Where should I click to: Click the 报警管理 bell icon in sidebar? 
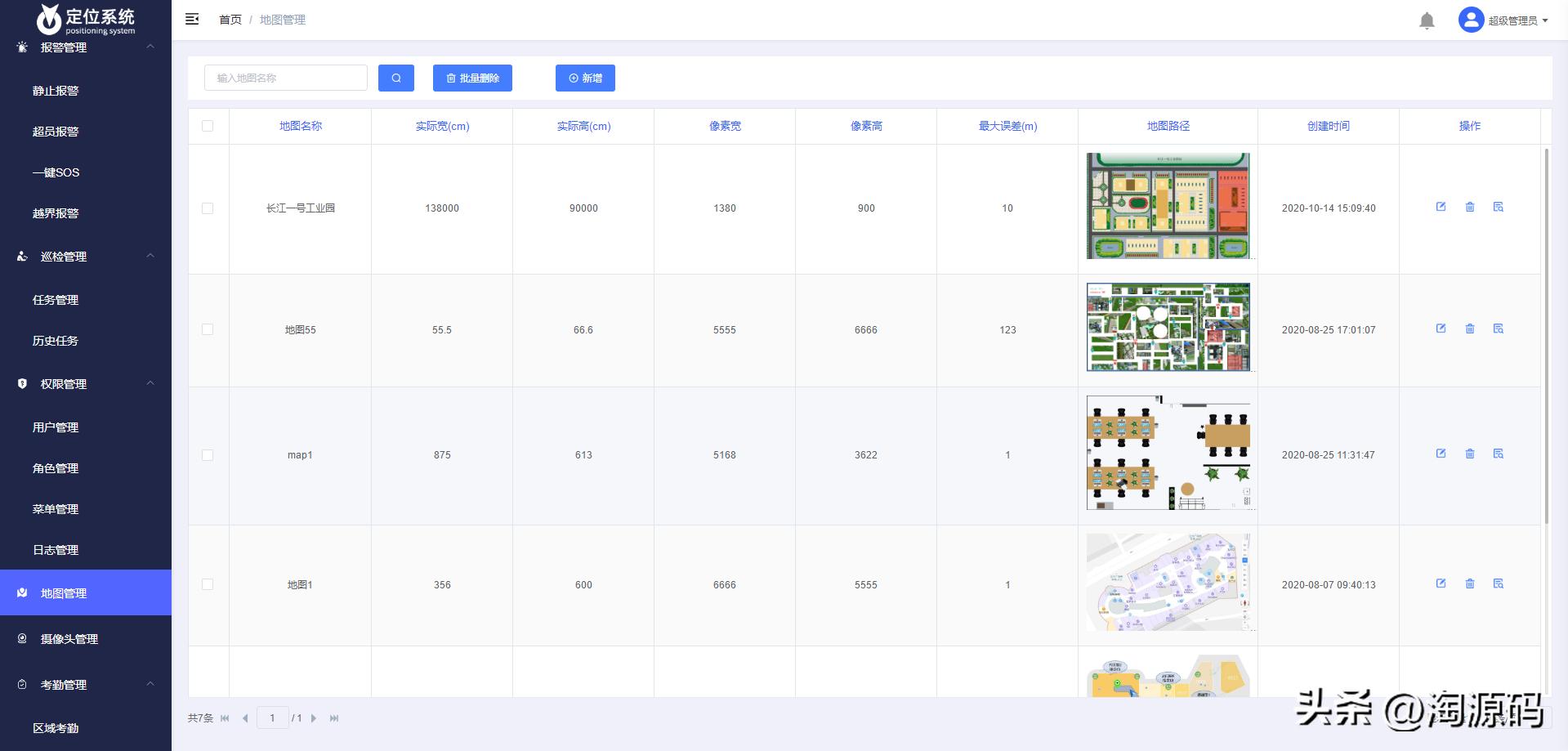pos(21,47)
